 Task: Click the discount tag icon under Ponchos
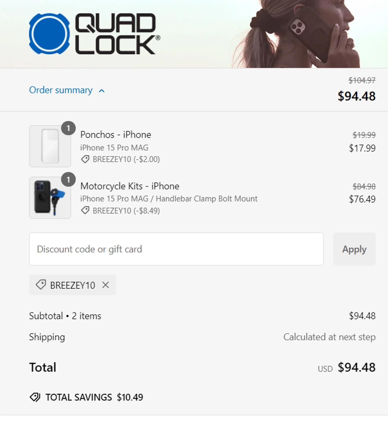point(85,159)
